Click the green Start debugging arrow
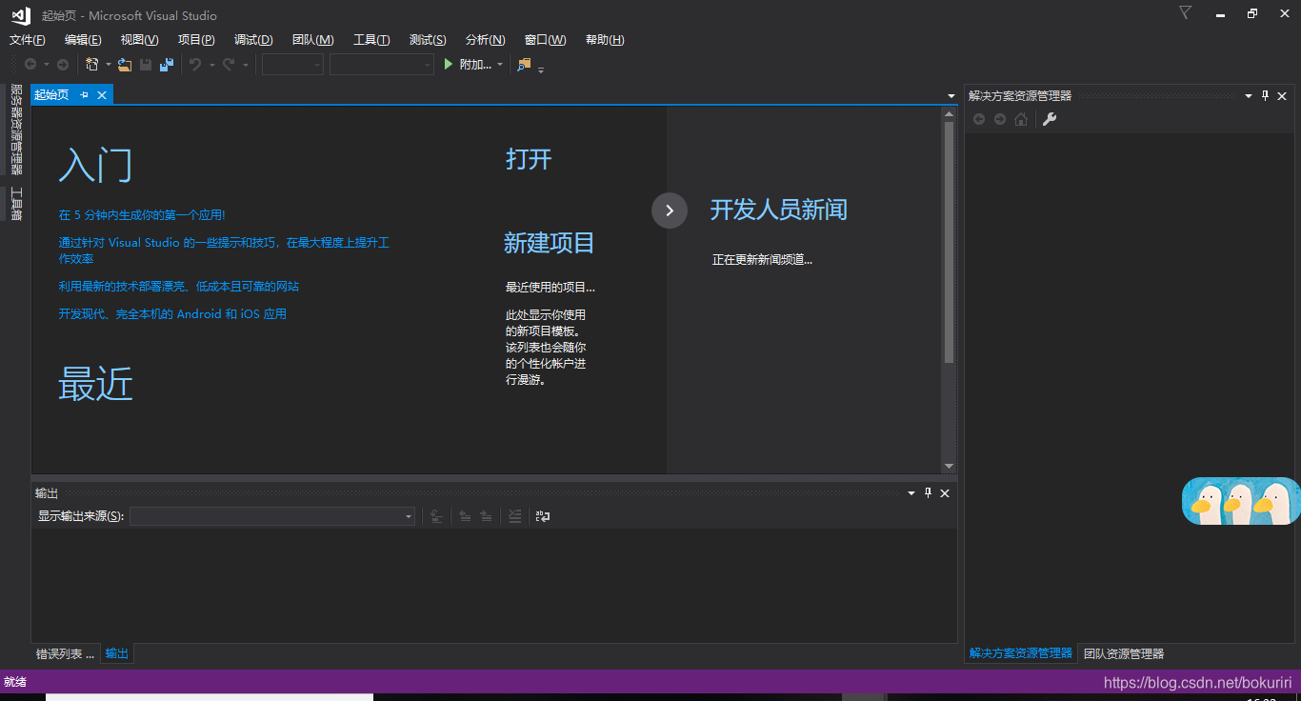Image resolution: width=1301 pixels, height=701 pixels. 450,65
